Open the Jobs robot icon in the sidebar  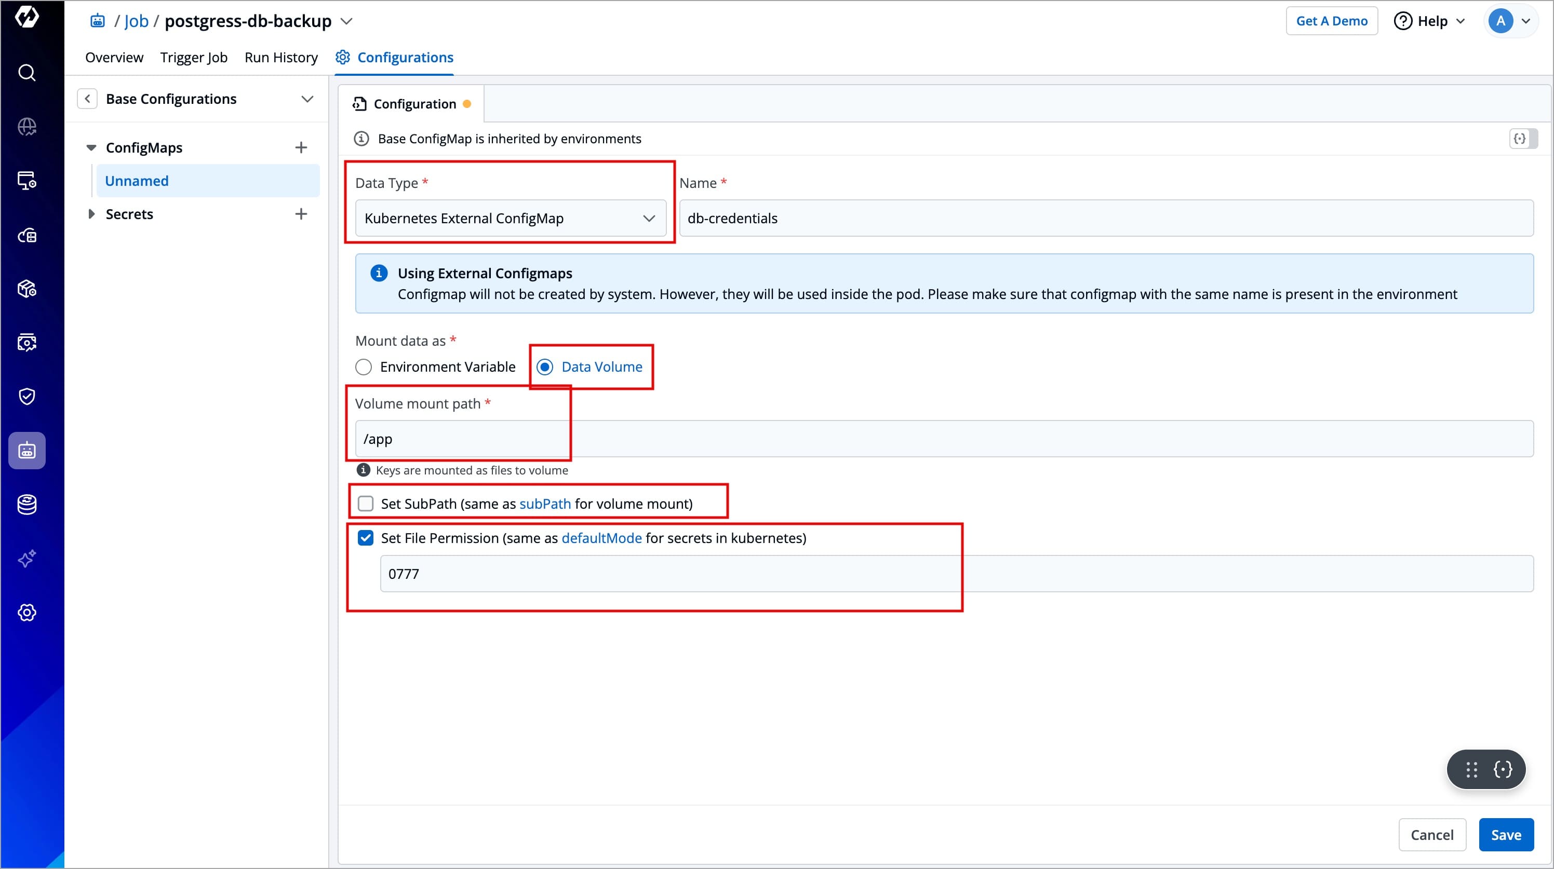click(26, 451)
